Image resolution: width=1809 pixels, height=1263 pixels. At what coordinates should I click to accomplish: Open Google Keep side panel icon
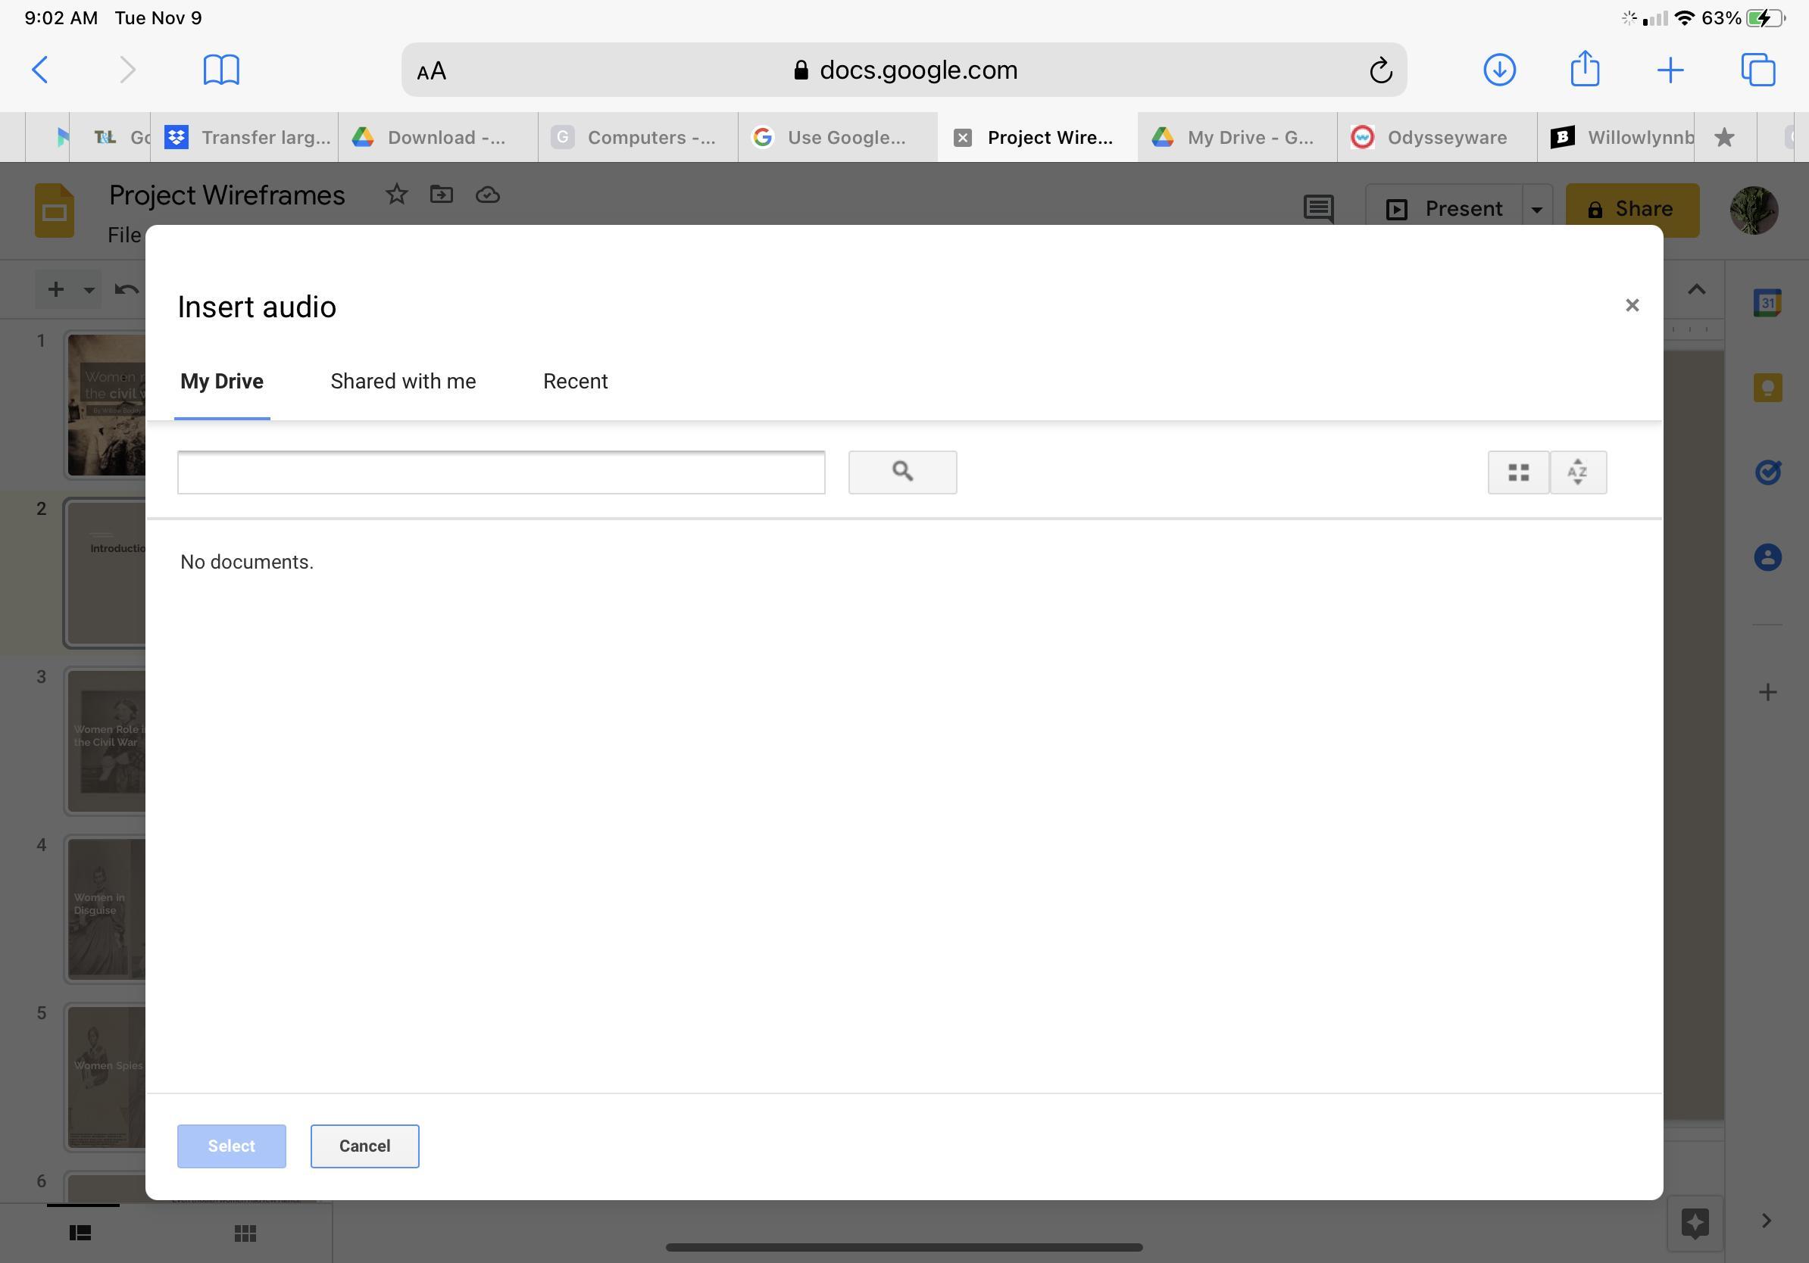coord(1767,388)
